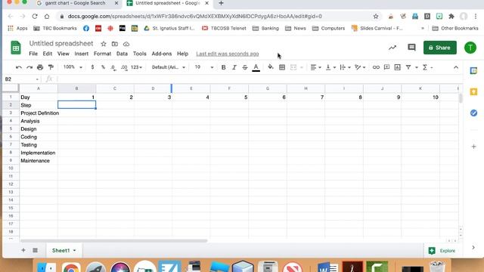
Task: Click the Redo icon
Action: pyautogui.click(x=29, y=67)
